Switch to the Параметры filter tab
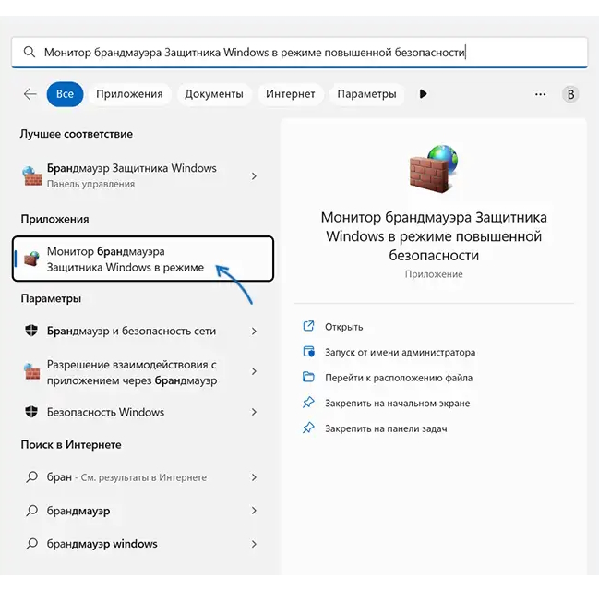 [366, 94]
